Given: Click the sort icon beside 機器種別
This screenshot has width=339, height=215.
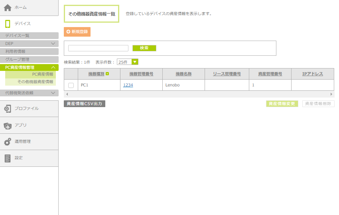Looking at the screenshot, I should pos(107,74).
